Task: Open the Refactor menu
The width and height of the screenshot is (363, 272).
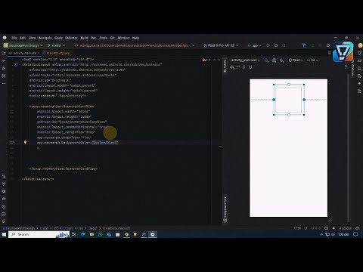Action: [71, 38]
